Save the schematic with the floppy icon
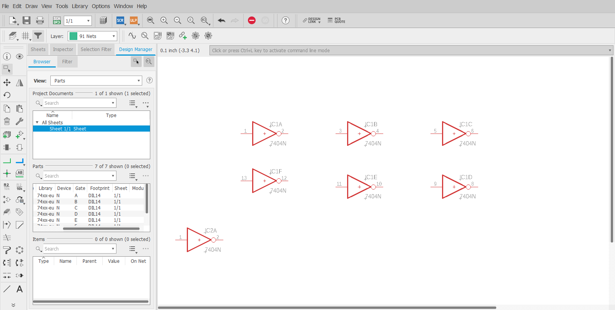The image size is (615, 310). coord(27,20)
